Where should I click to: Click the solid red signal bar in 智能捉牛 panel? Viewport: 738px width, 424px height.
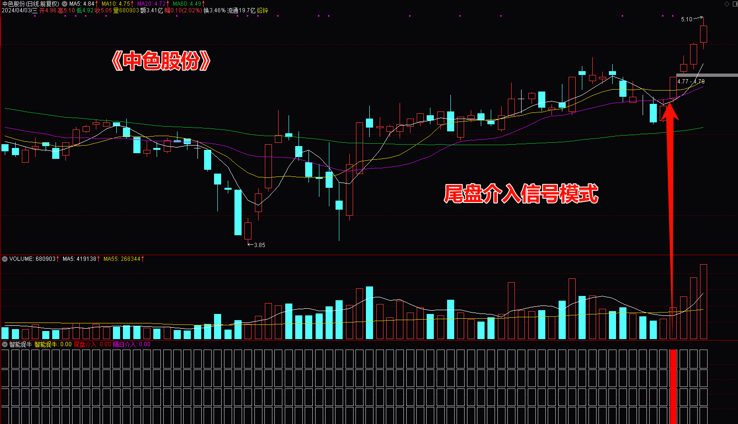[673, 387]
